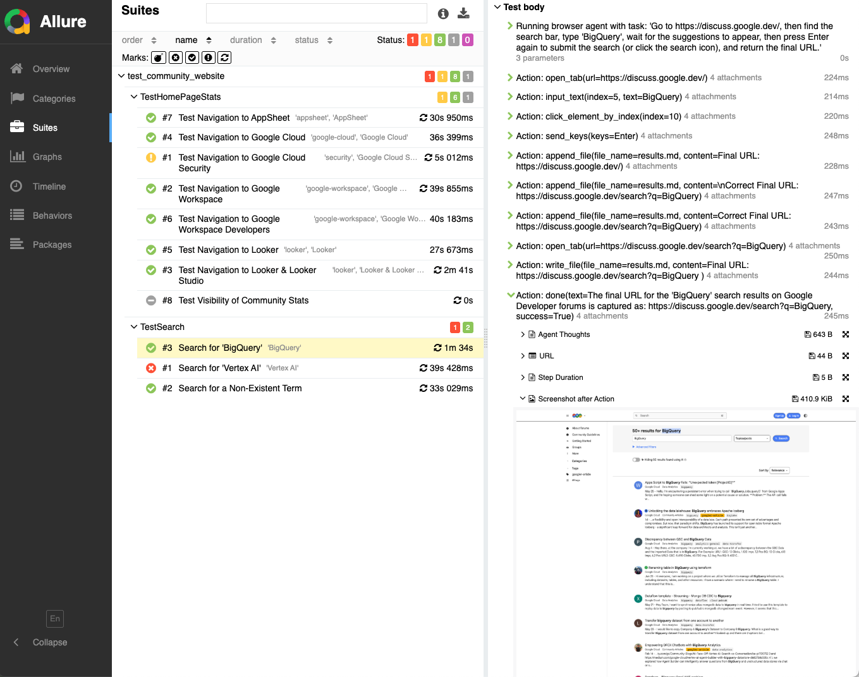Sort suites by status
The image size is (859, 677).
[x=314, y=40]
